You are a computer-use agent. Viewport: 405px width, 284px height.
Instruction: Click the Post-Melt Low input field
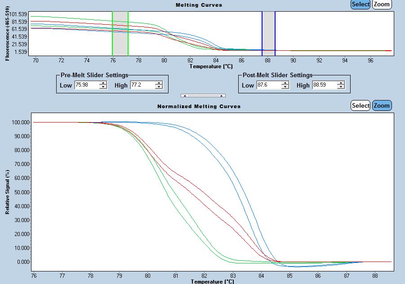(268, 85)
